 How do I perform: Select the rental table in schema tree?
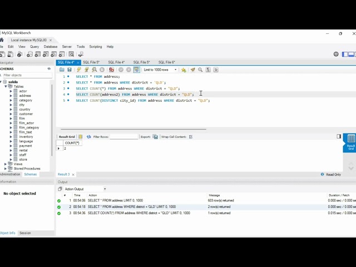[23, 150]
